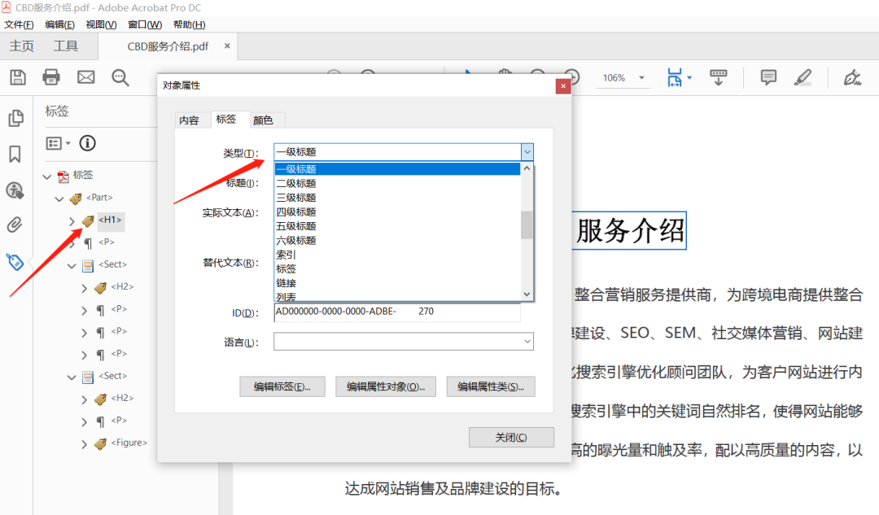Open the Print dialog icon

click(50, 76)
